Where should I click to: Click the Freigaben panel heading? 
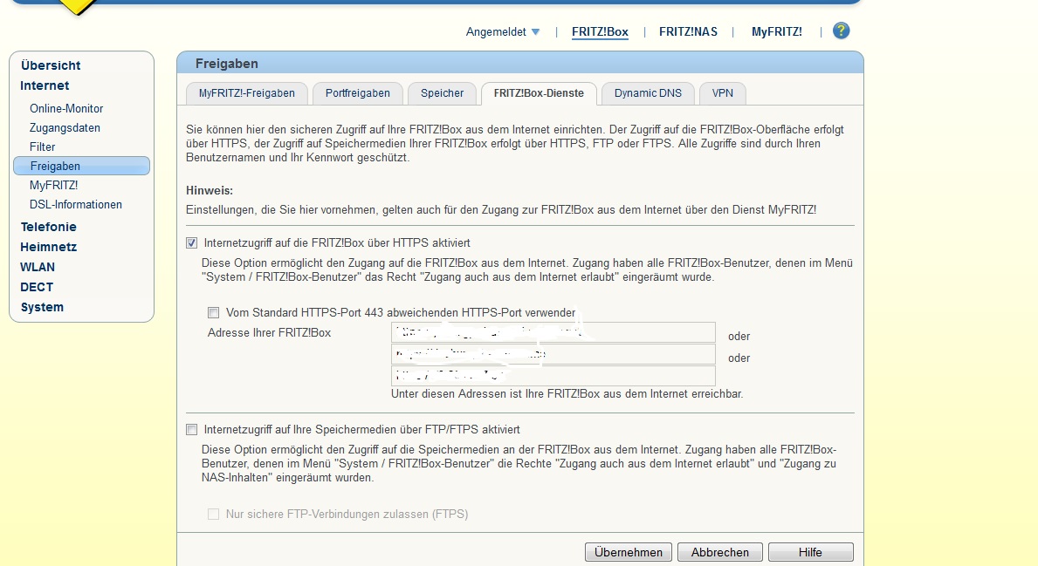pos(226,64)
